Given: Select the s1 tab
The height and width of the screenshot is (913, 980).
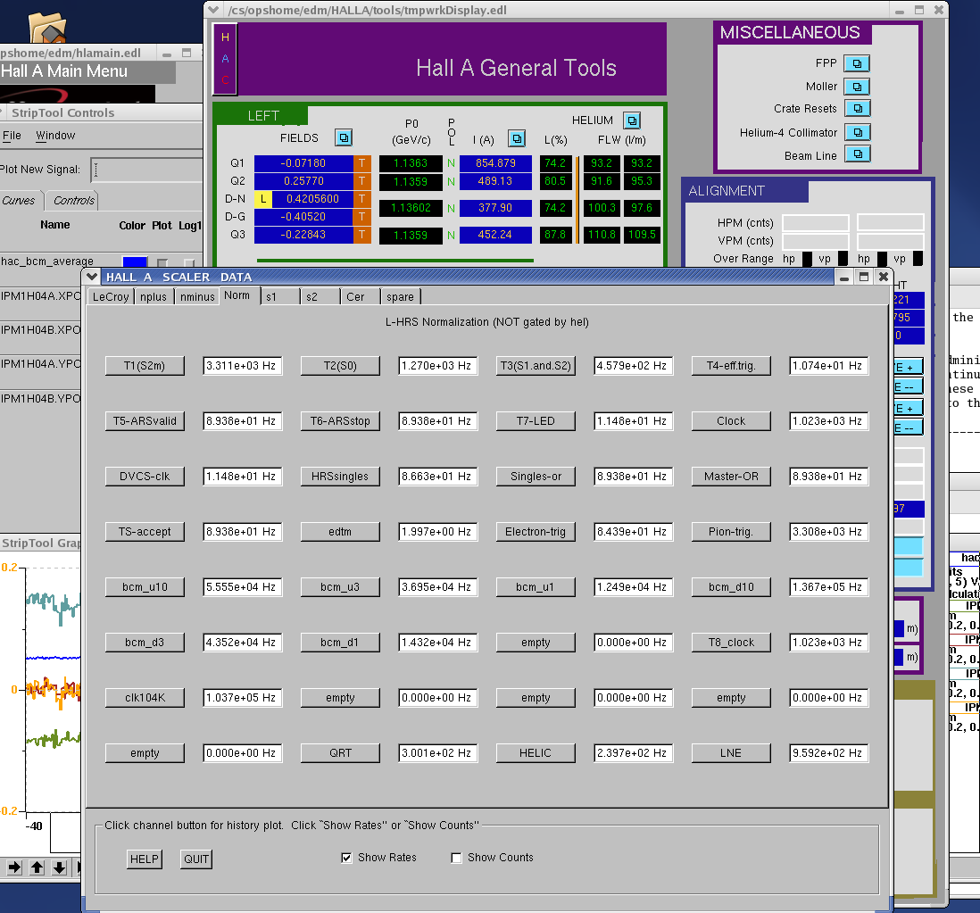Looking at the screenshot, I should pyautogui.click(x=280, y=297).
